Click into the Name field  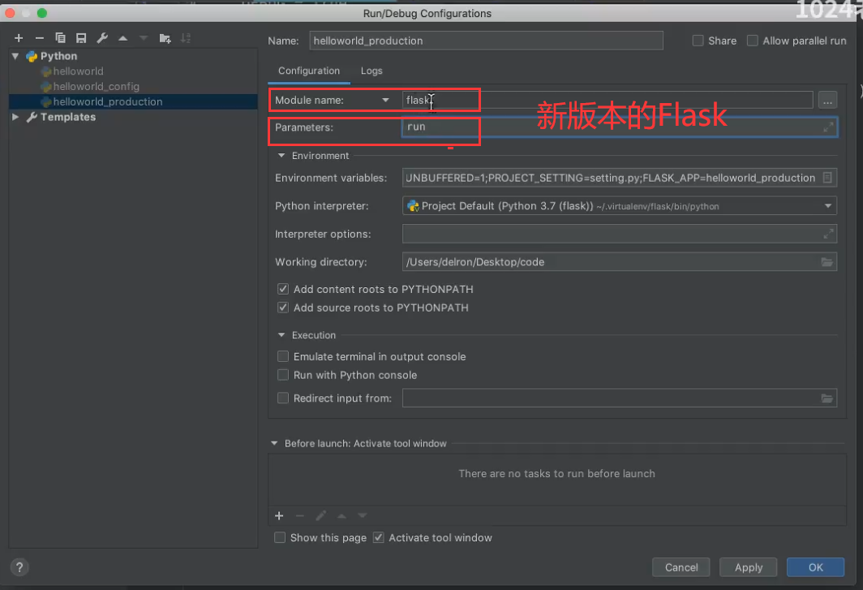[x=486, y=41]
